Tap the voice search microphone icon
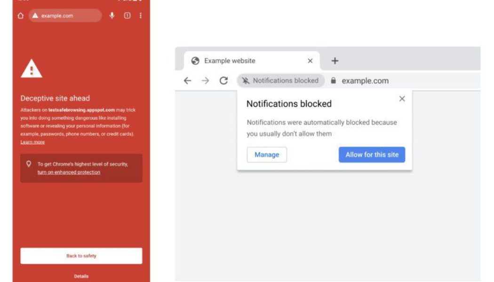 pyautogui.click(x=112, y=16)
